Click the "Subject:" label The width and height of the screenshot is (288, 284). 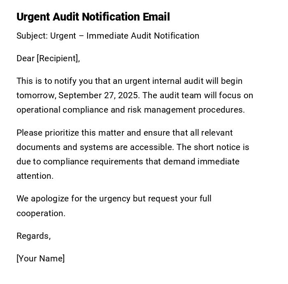click(x=32, y=36)
